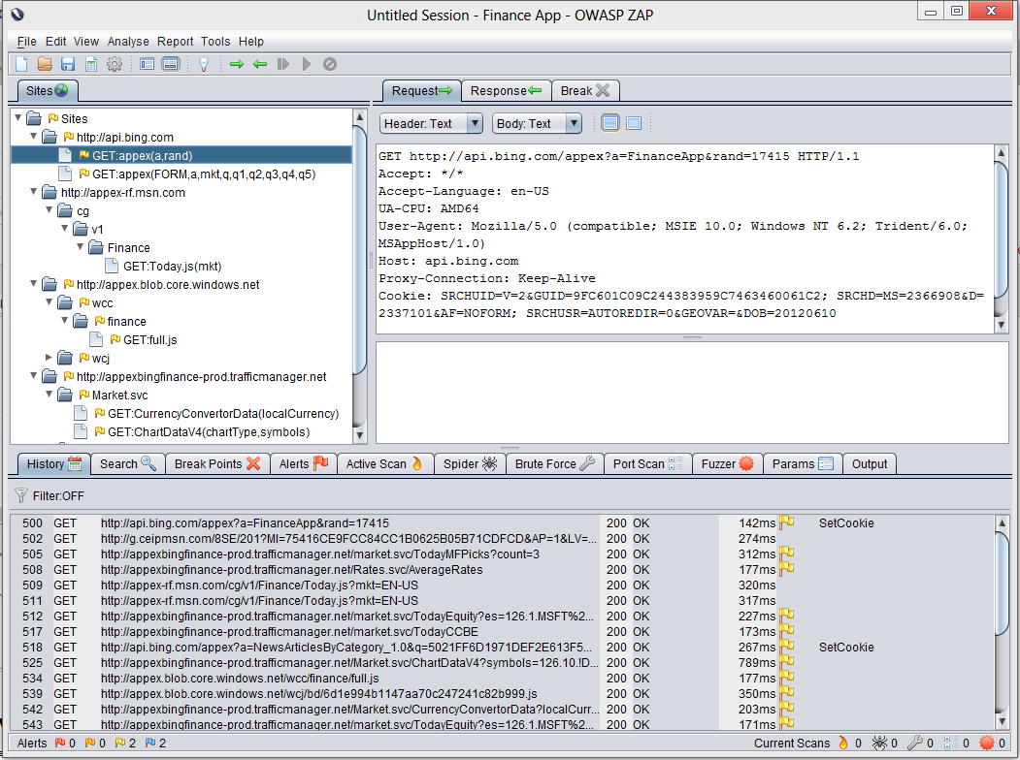The width and height of the screenshot is (1020, 760).
Task: Click the second view button beside Body: Text
Action: tap(634, 123)
